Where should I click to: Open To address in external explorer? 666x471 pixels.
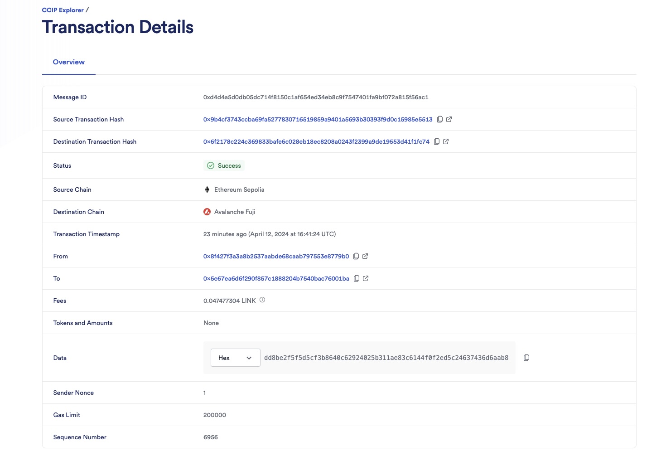366,278
